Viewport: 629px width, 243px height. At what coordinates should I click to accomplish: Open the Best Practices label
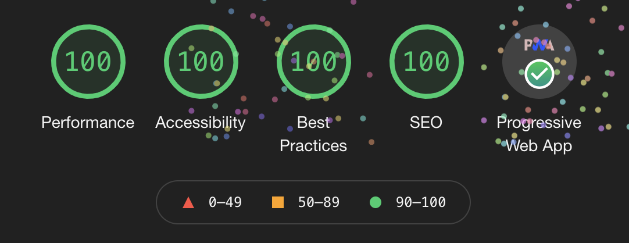click(x=313, y=134)
